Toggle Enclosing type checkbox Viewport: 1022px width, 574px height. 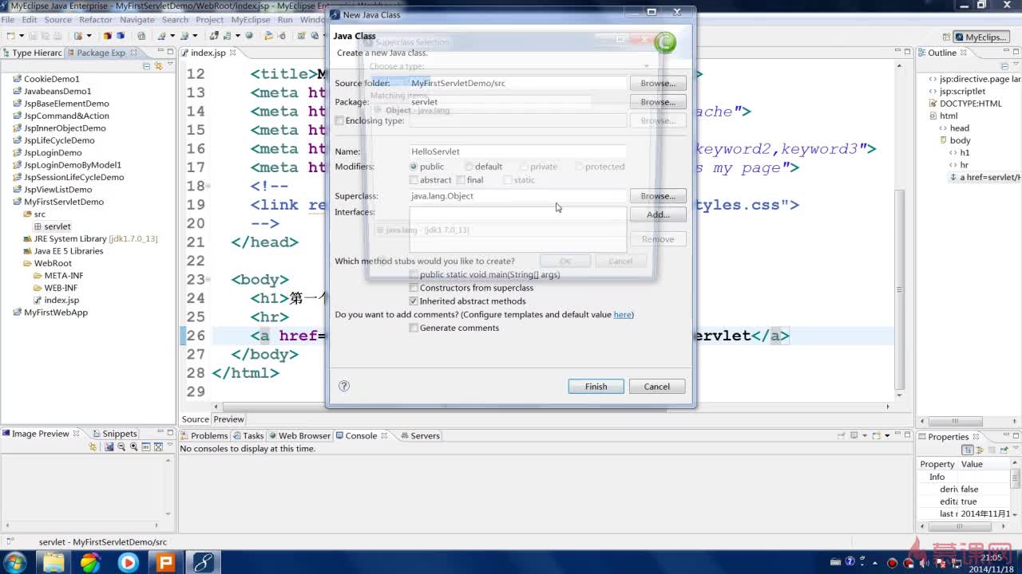click(x=339, y=121)
